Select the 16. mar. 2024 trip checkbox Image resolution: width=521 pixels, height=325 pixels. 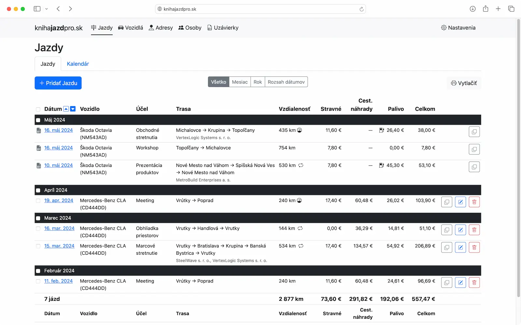(38, 229)
